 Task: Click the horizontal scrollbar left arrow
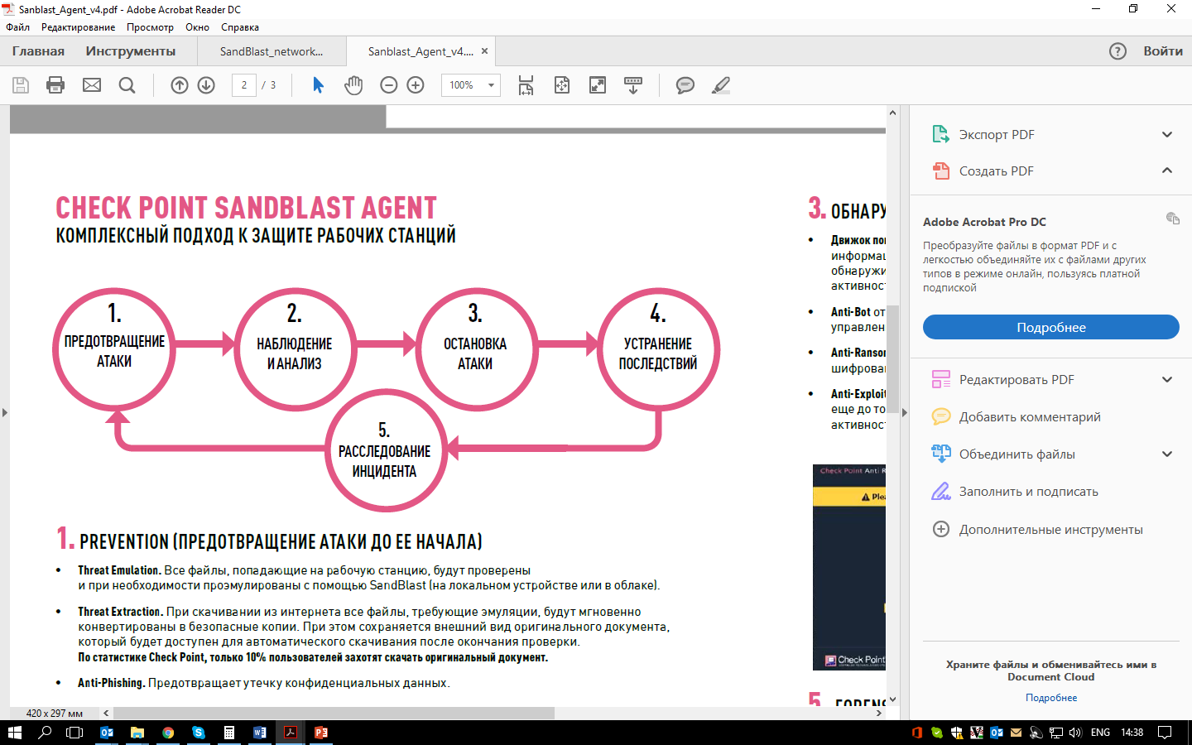tap(106, 713)
